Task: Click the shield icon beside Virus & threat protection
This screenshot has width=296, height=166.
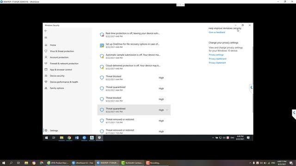Action: click(x=46, y=51)
